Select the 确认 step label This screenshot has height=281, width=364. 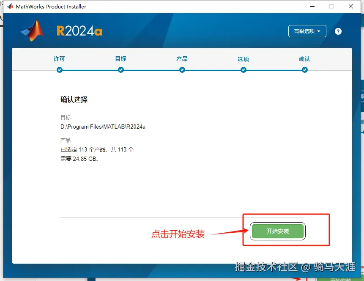(304, 59)
